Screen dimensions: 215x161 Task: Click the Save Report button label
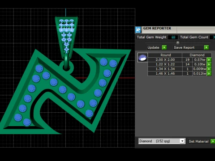(184, 47)
